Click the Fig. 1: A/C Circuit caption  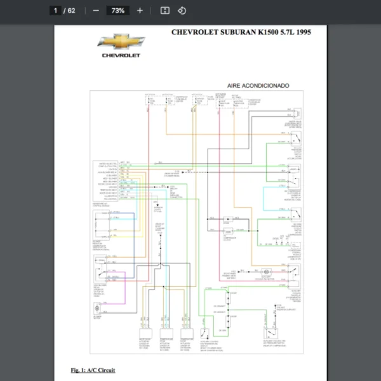point(93,370)
